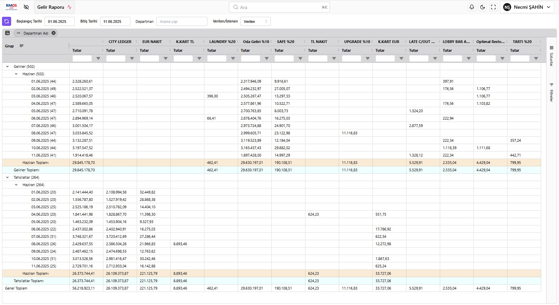Open filter icon under TARTI %20 column
Viewport: 559px width, 305px height.
point(536,58)
